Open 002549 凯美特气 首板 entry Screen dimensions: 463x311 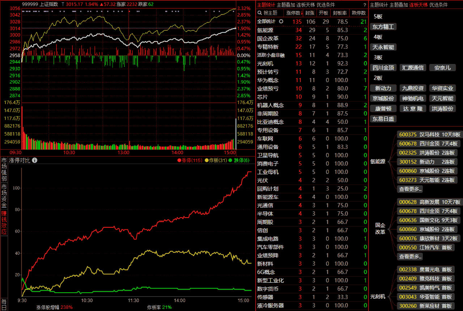[425, 288]
